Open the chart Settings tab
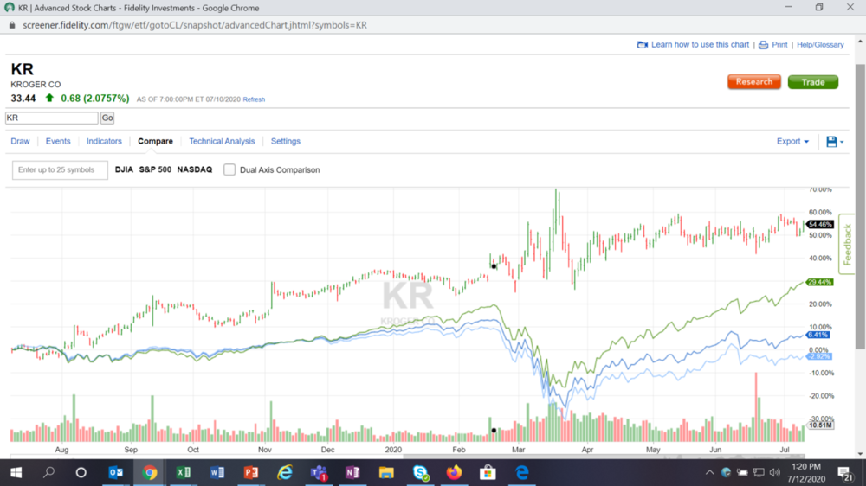Image resolution: width=866 pixels, height=486 pixels. [x=286, y=141]
